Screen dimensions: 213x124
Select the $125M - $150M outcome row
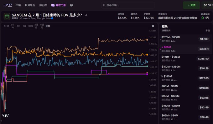[x=185, y=39]
